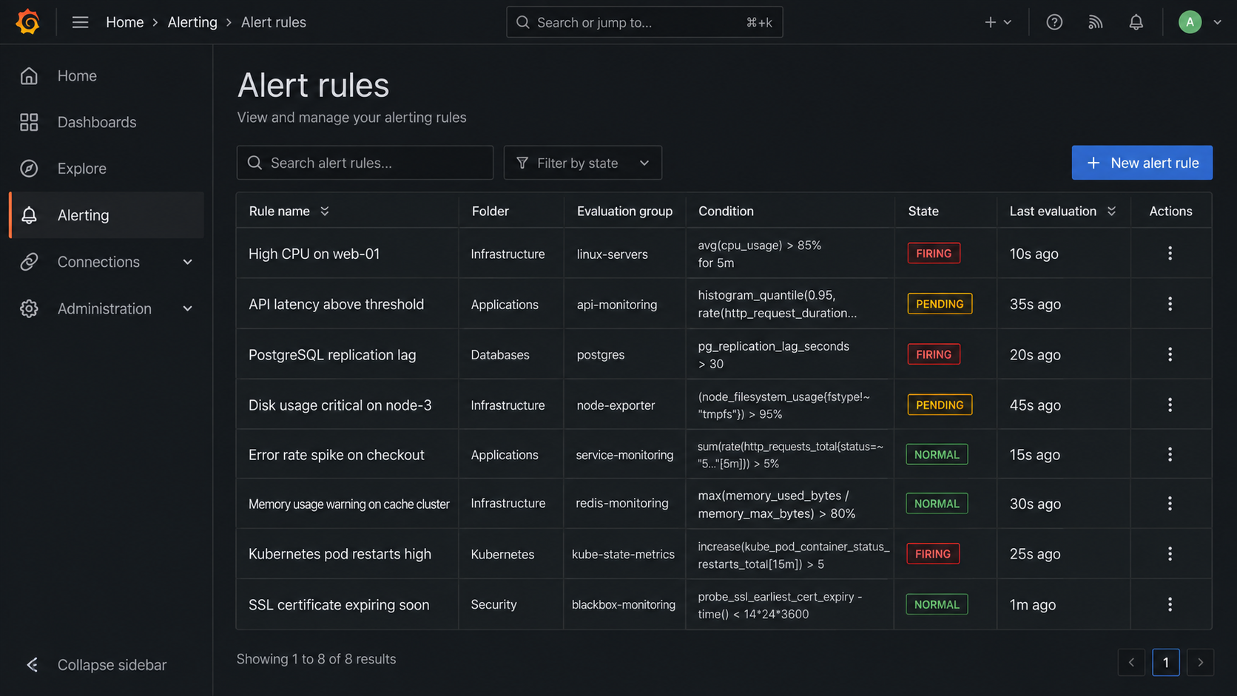Open the Disk usage critical on node-3 rule
The height and width of the screenshot is (696, 1237).
(340, 405)
